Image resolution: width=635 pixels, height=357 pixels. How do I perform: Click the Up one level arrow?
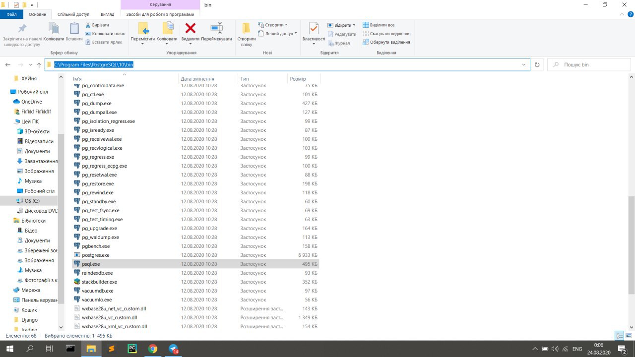coord(39,65)
